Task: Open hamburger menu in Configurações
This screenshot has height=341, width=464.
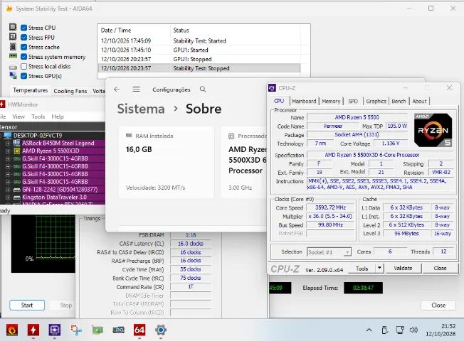Action: (136, 90)
